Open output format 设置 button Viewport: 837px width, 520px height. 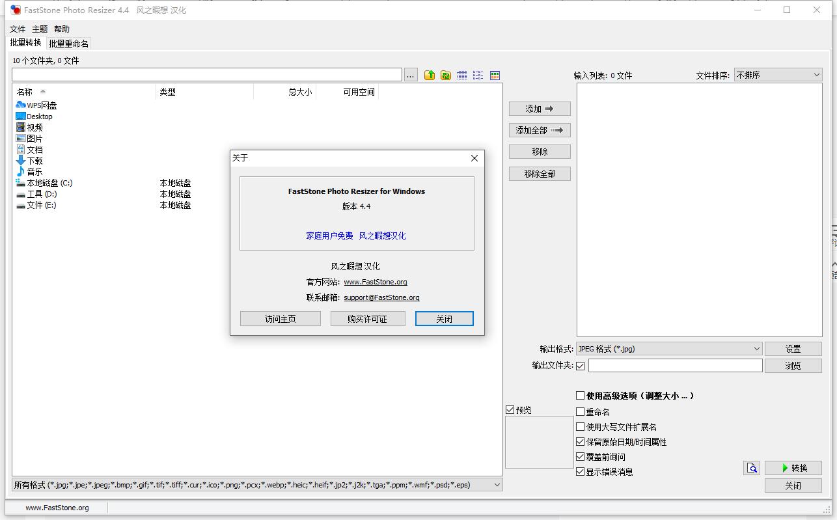pos(793,349)
